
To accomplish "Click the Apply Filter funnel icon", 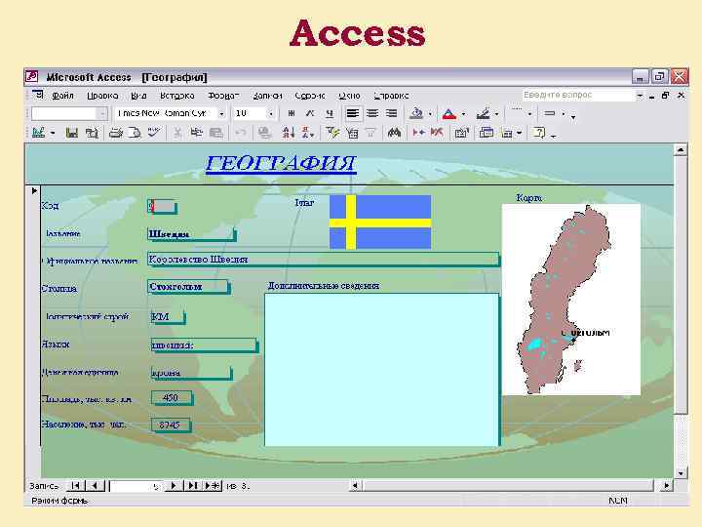I will [370, 133].
